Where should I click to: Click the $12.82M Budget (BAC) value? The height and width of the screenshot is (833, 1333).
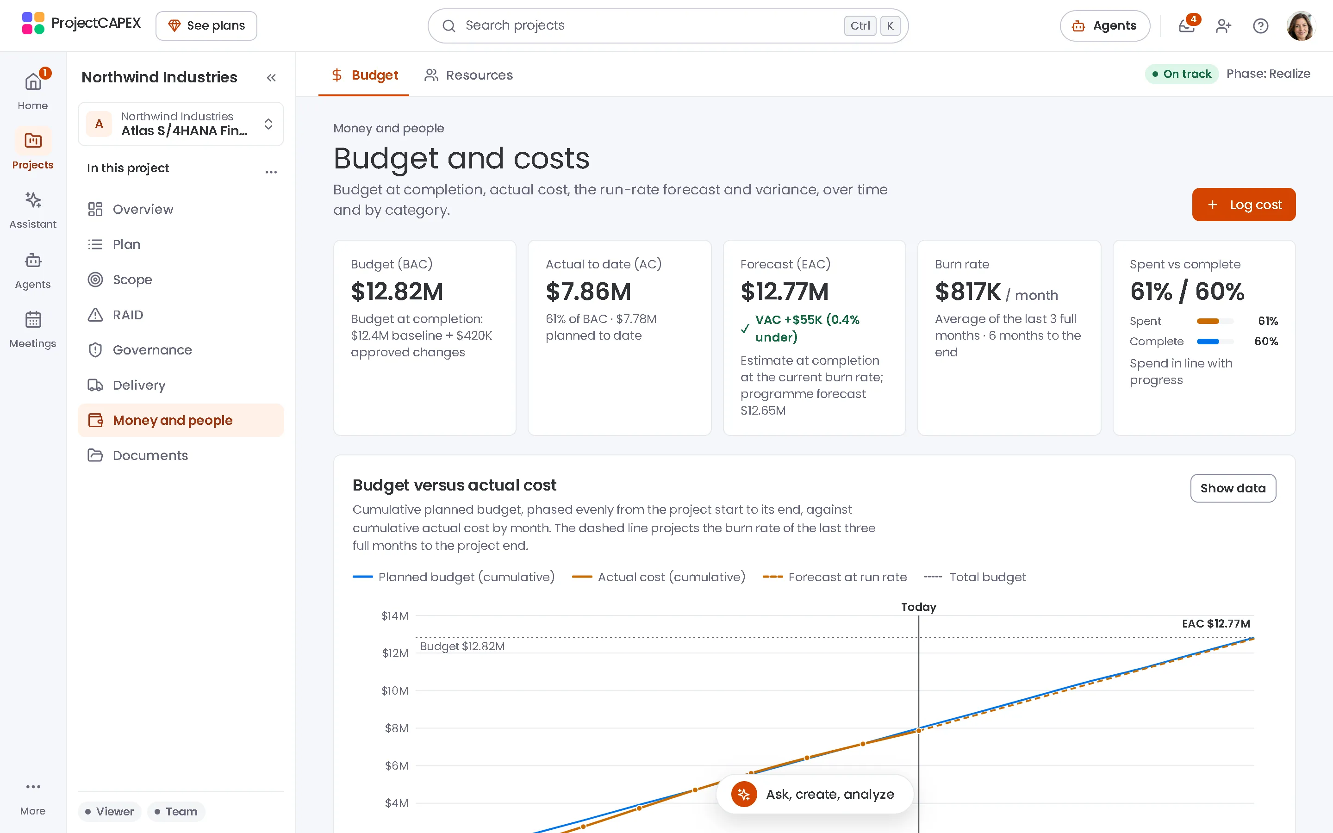(x=397, y=292)
